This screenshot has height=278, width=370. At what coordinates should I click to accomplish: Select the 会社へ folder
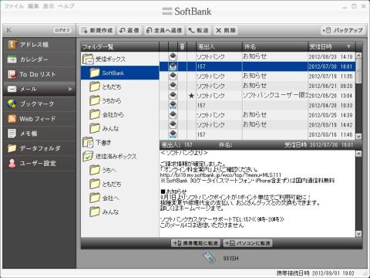[119, 198]
